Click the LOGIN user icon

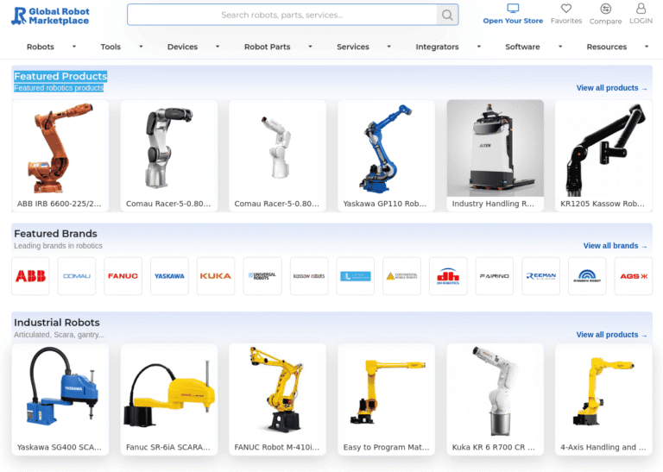pos(641,8)
